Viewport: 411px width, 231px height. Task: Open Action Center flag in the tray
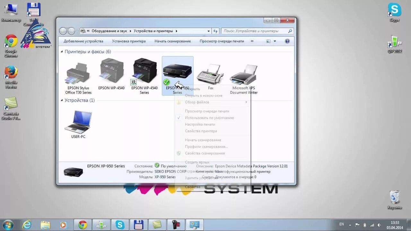(x=357, y=225)
